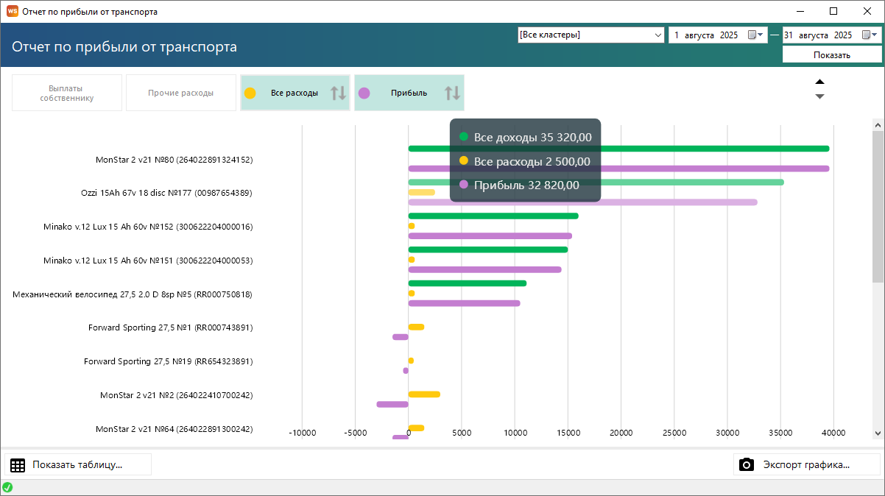Toggle the Прочие расходы series

click(180, 93)
